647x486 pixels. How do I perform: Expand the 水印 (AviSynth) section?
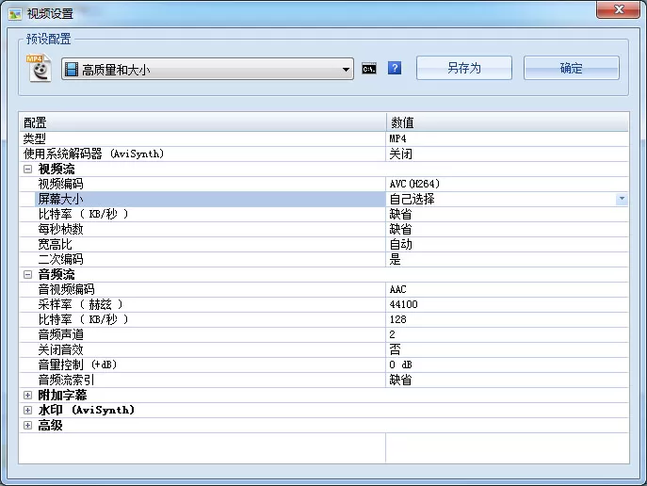(x=27, y=410)
